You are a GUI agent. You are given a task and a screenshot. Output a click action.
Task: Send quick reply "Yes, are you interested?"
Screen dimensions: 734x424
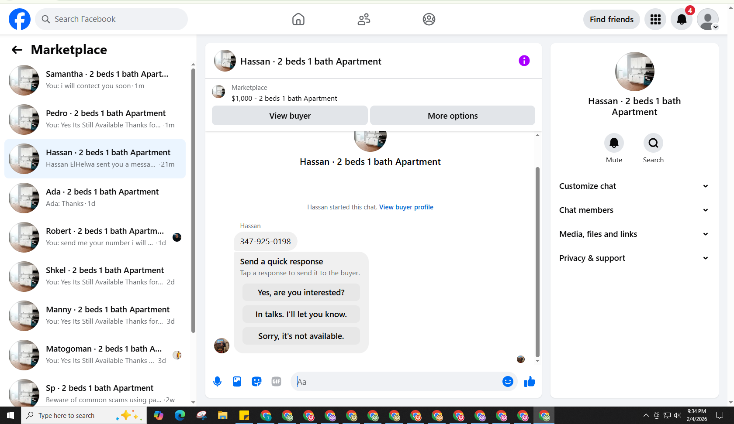[301, 292]
